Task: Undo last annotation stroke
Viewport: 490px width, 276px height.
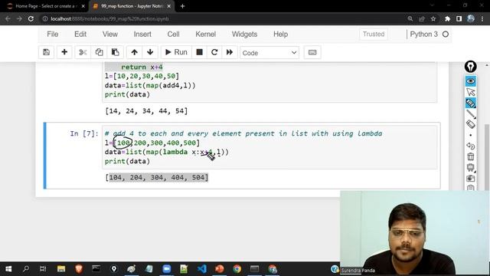Action: [x=471, y=146]
